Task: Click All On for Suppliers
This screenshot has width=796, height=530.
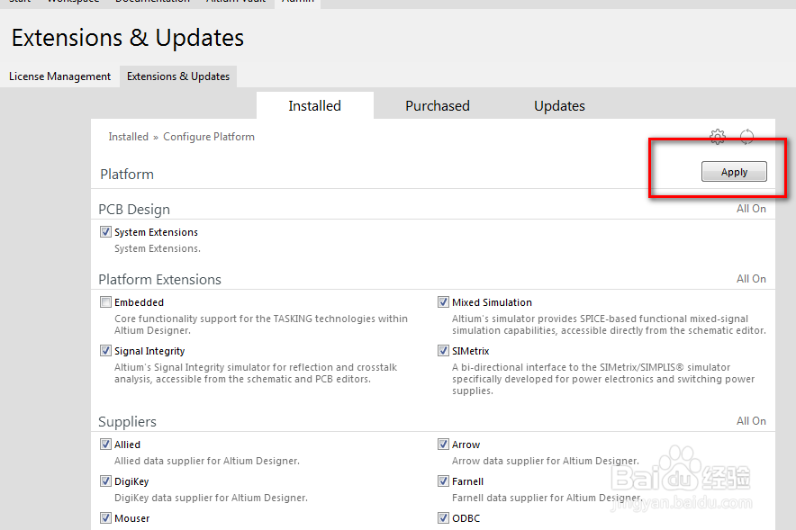Action: 751,420
